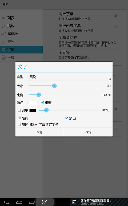128x206 pixels.
Task: Toggle the 淡出 fade-out checkbox
Action: tap(67, 118)
